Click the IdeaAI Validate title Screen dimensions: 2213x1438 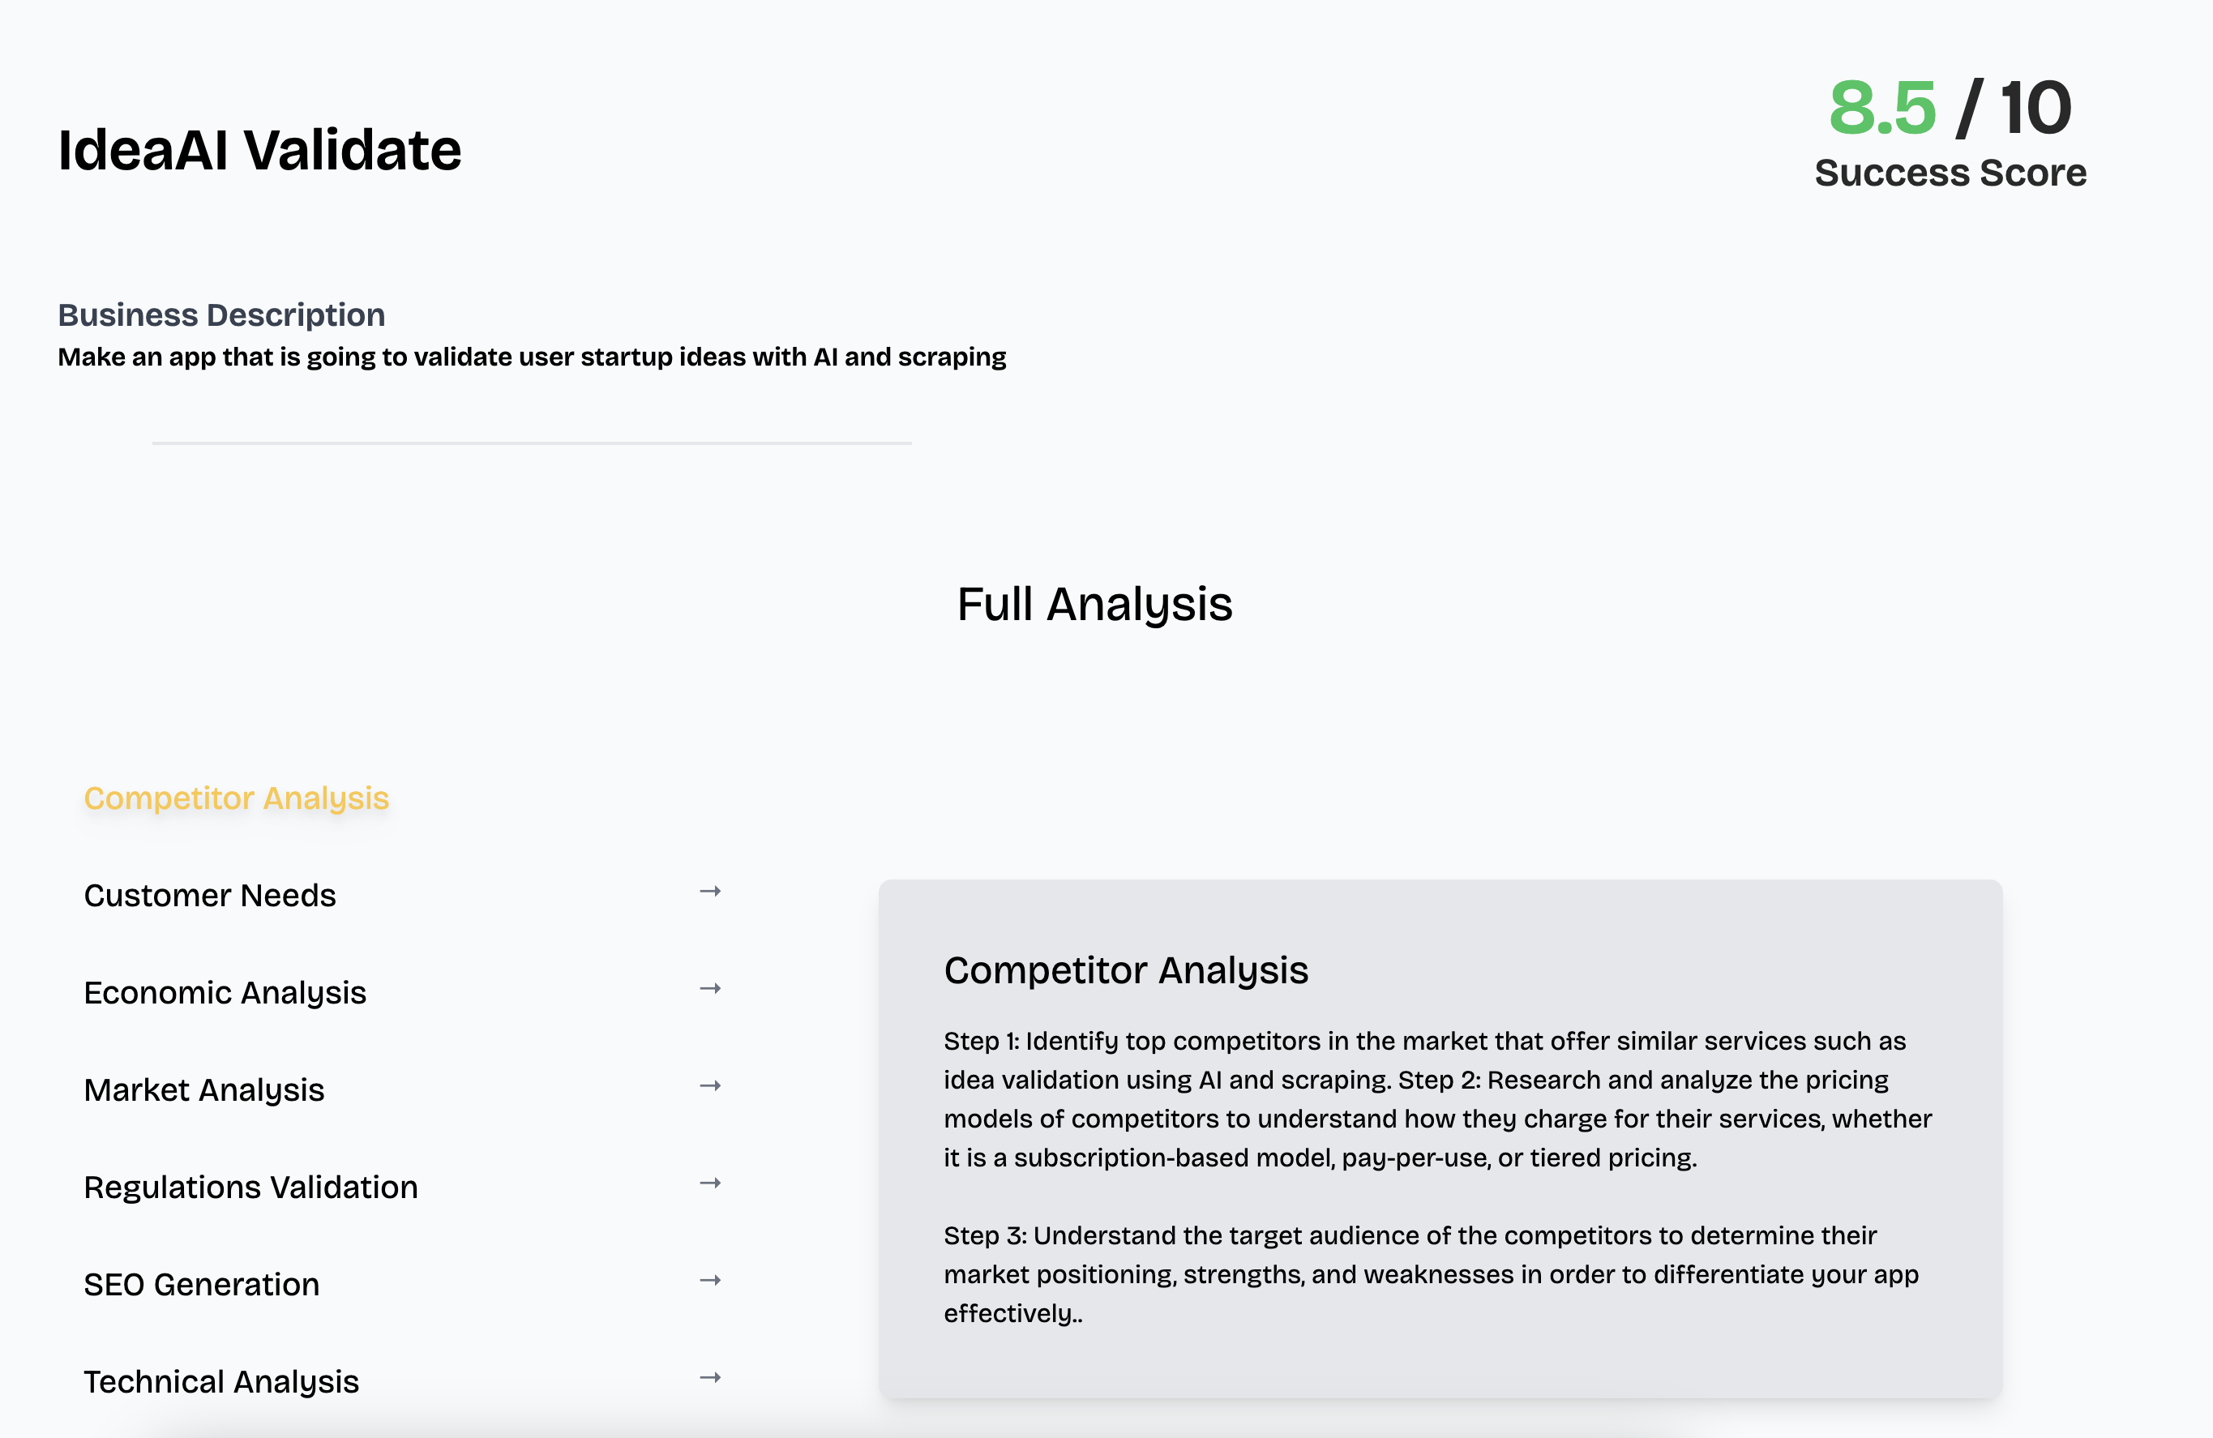click(x=259, y=150)
